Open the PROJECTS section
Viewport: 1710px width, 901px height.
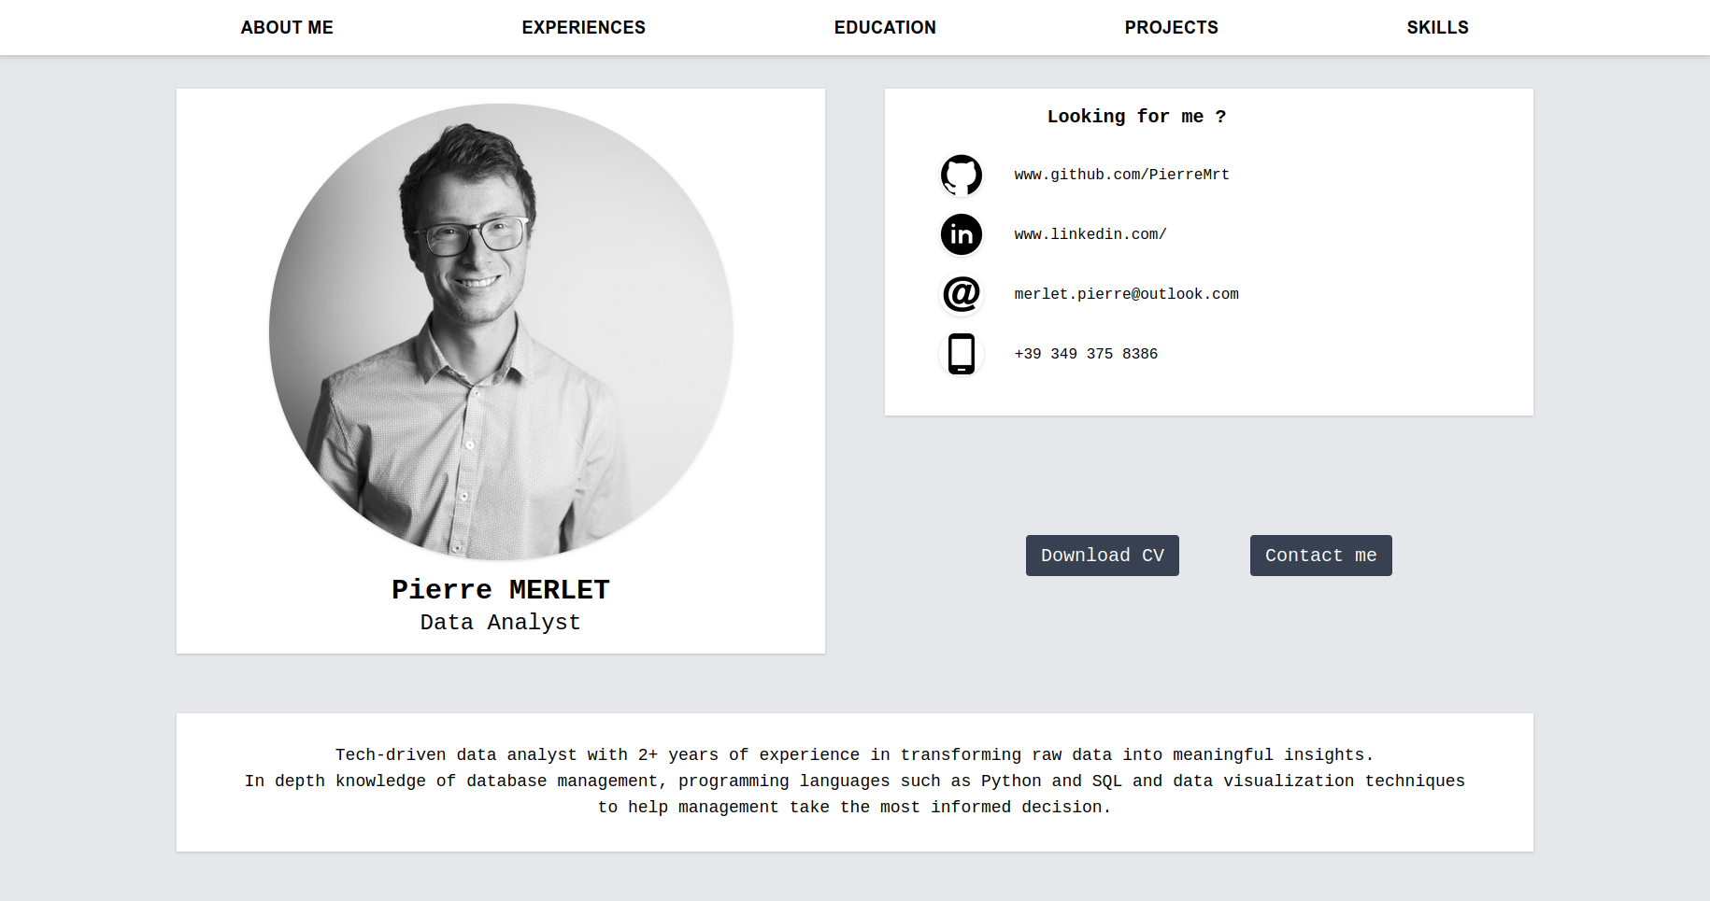[1172, 27]
